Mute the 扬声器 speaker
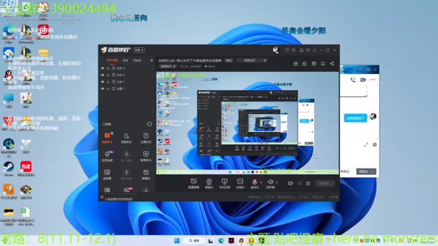Viewport: 438px width, 246px height. click(x=270, y=184)
